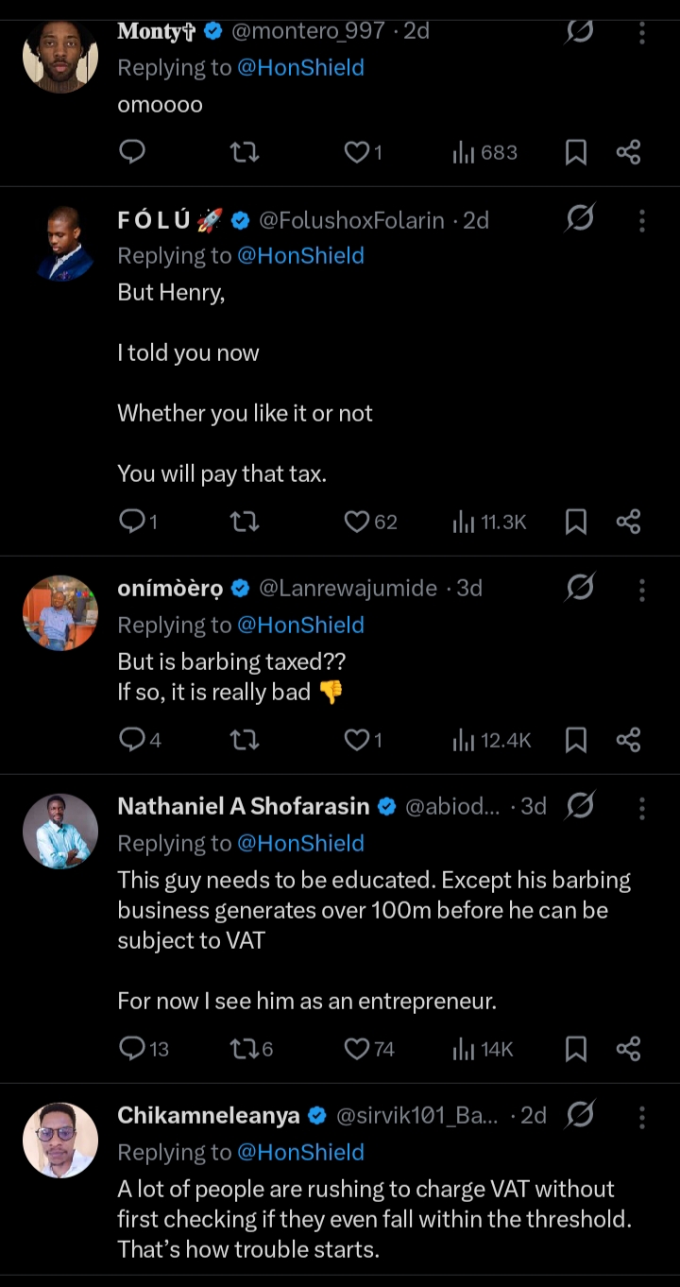The height and width of the screenshot is (1287, 680).
Task: Open more options on Nathaniel's reply
Action: (x=642, y=807)
